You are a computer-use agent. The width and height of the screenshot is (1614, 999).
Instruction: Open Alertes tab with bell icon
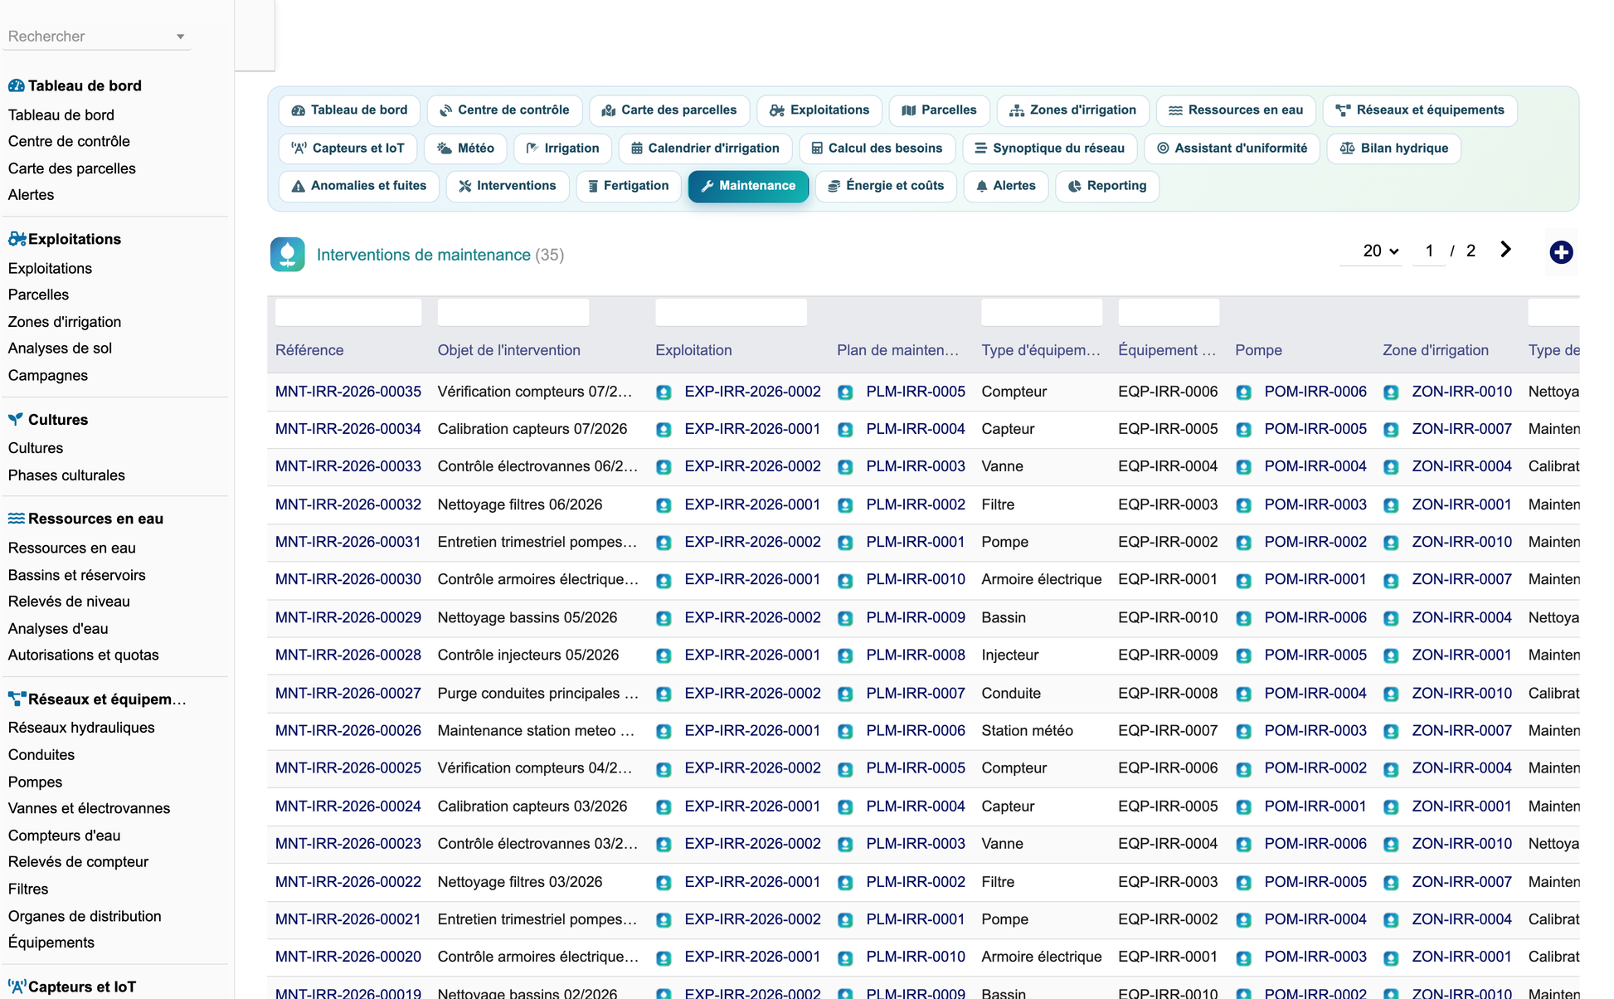point(1005,186)
